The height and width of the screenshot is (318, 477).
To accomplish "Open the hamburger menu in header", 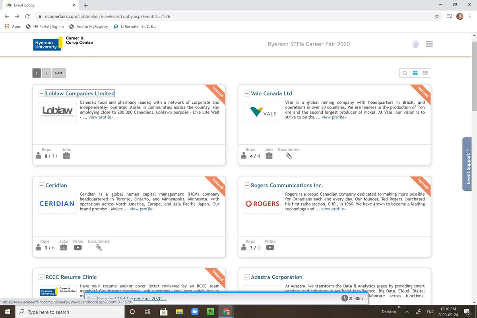I will tap(429, 44).
